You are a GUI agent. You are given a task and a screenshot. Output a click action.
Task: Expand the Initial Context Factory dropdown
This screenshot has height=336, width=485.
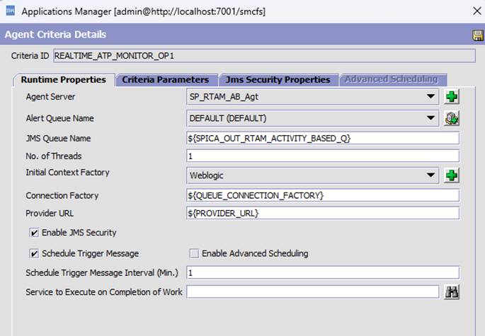click(x=431, y=175)
